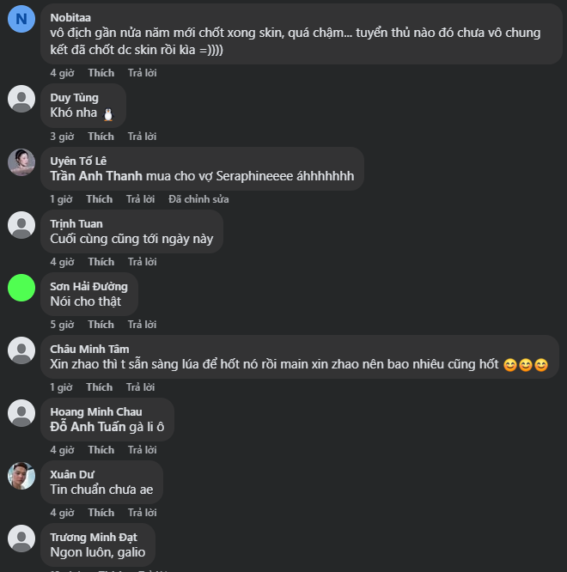
Task: Like Xuân Dư's comment
Action: point(101,513)
